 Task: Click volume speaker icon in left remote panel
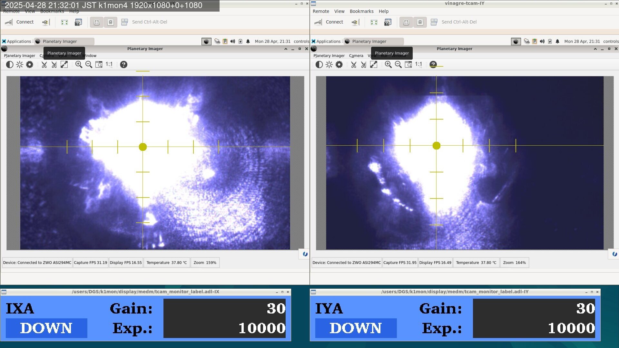pyautogui.click(x=232, y=41)
